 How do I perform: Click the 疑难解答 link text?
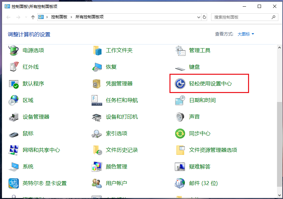click(x=200, y=166)
